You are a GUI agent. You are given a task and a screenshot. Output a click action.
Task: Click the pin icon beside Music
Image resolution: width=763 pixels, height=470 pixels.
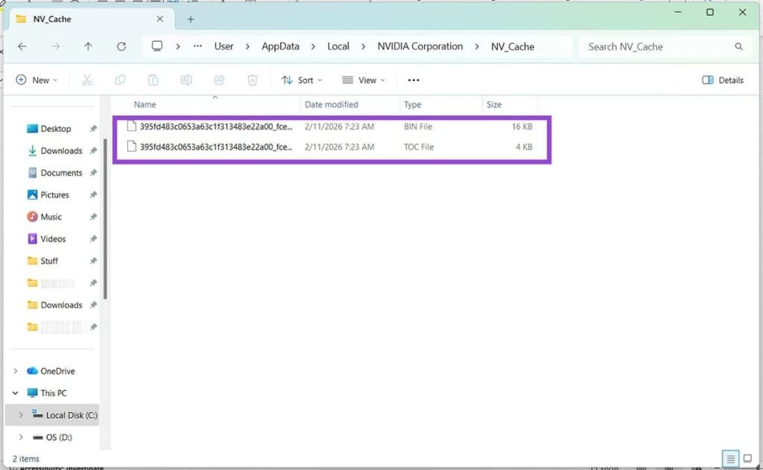click(x=93, y=217)
